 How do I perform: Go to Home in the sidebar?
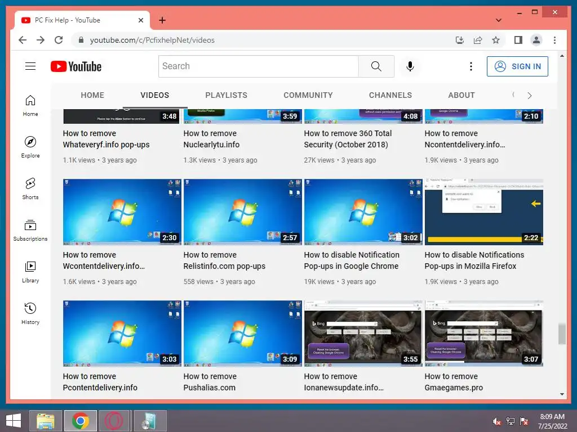(x=30, y=105)
